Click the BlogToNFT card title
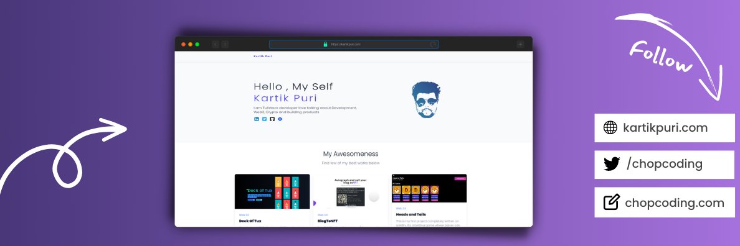 (x=328, y=221)
